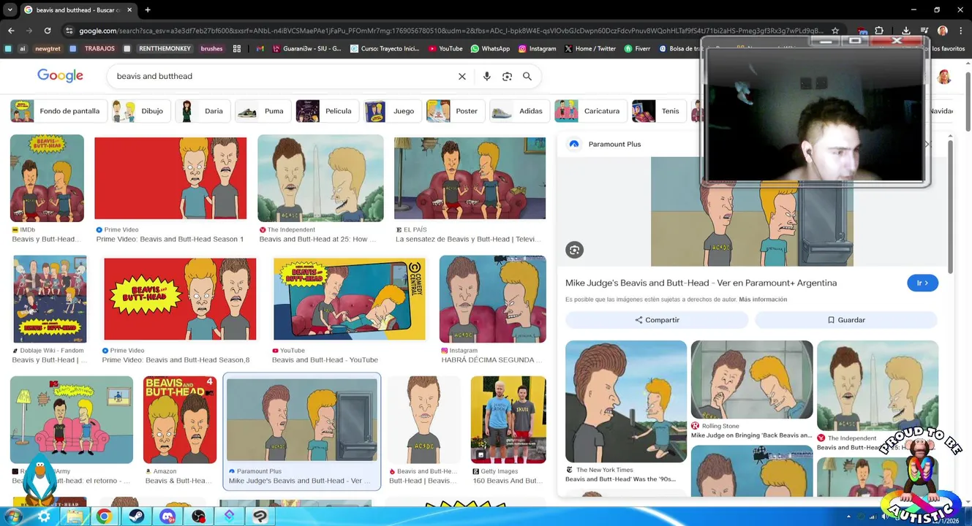Open the Curso: Trayecto Inici bookmark
This screenshot has width=972, height=526.
click(x=385, y=49)
